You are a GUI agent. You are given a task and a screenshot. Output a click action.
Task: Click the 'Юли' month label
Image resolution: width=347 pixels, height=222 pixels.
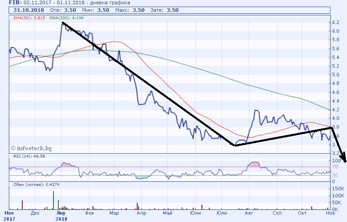tap(222, 213)
